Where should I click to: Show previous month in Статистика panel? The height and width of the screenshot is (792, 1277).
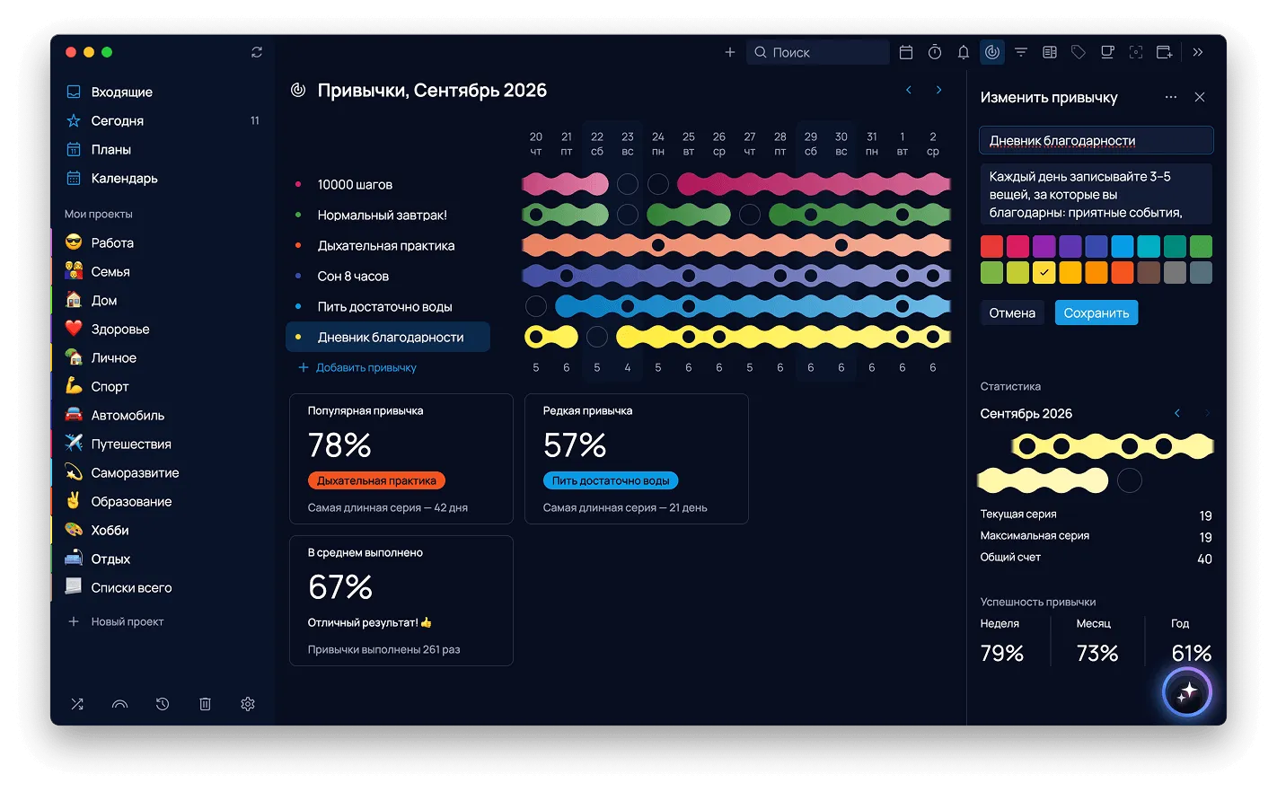1177,413
